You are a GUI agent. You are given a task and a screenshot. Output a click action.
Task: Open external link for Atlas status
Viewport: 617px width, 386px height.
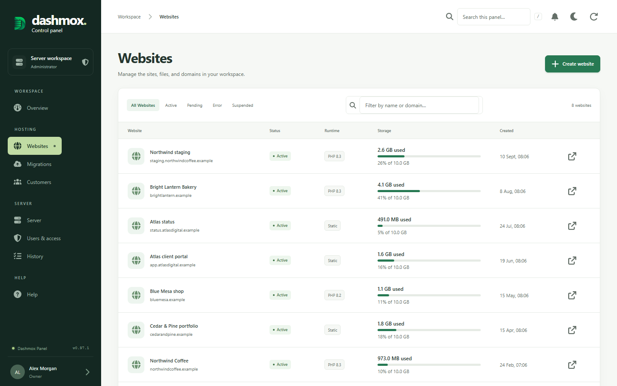tap(572, 226)
